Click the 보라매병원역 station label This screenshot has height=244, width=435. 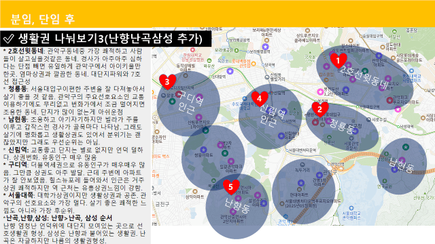point(260,52)
